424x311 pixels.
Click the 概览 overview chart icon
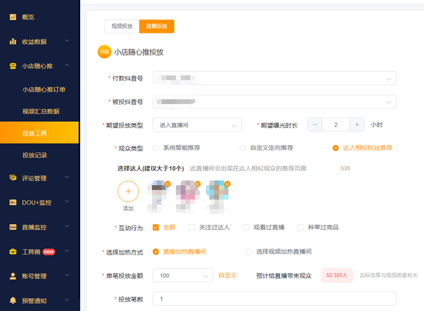coord(13,17)
